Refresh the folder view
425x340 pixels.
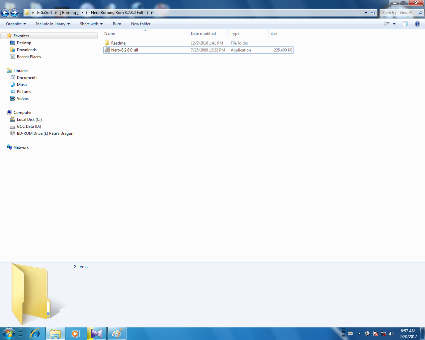click(373, 13)
